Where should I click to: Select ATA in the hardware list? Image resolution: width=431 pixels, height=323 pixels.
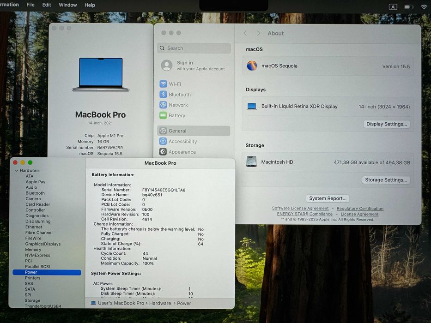(30, 176)
